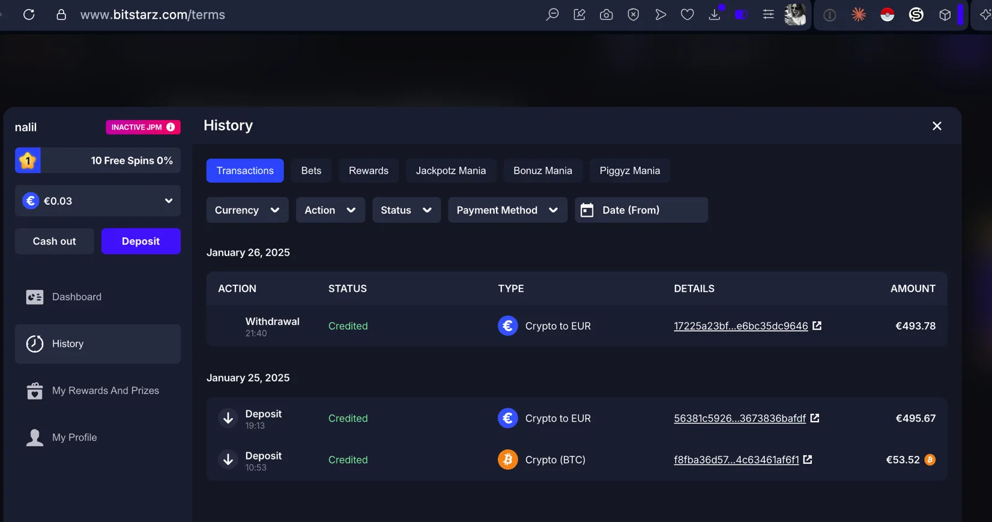Image resolution: width=992 pixels, height=522 pixels.
Task: Click the euro currency icon in balance
Action: pos(31,201)
